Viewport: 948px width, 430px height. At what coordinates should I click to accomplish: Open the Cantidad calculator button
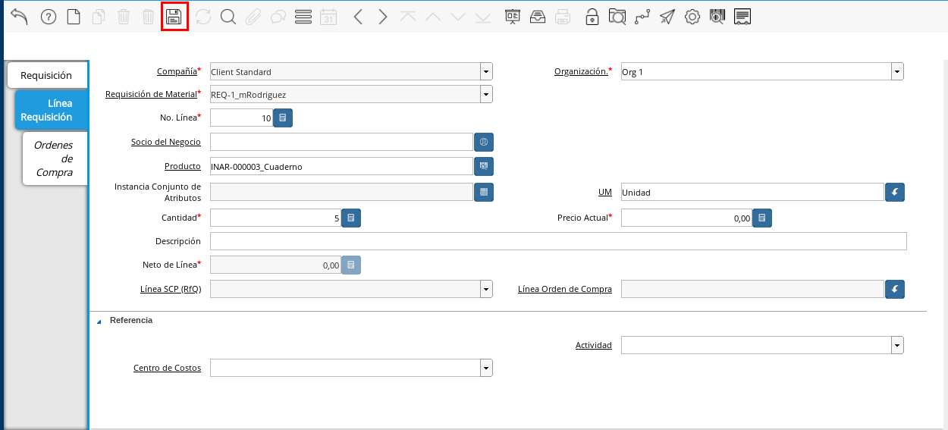click(351, 218)
